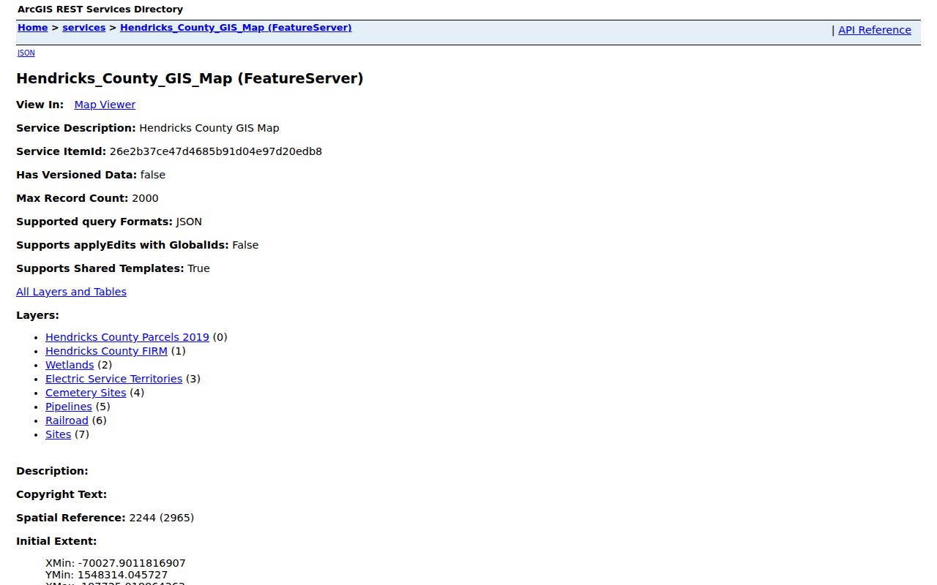Open Hendricks_County_GIS_Map (FeatureServer) breadcrumb link

coord(236,28)
